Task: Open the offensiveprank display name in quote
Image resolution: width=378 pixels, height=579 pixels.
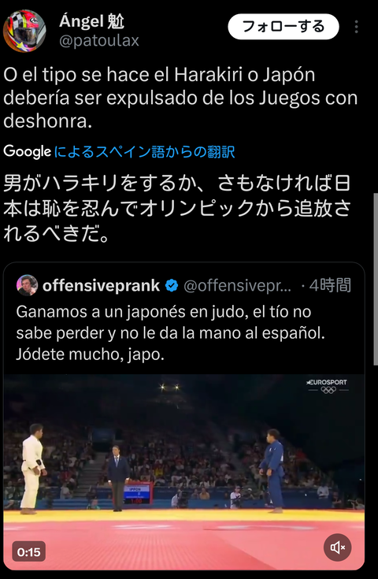Action: 101,286
